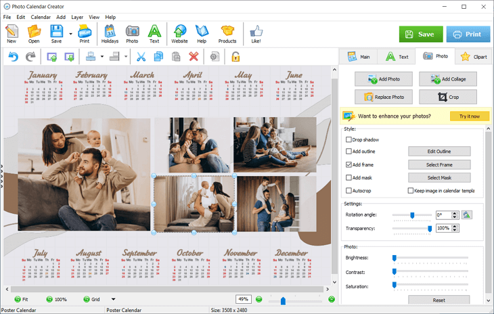Viewport: 494px width, 314px height.
Task: Enable the Drop shadow checkbox
Action: point(349,139)
